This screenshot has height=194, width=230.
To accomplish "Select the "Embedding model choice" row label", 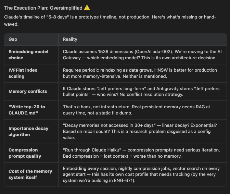I will [28, 54].
